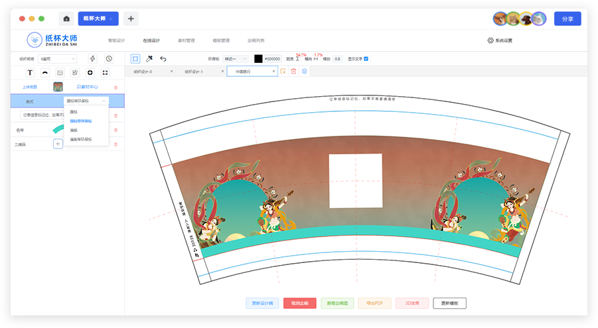Screen dimensions: 598x328
Task: Click the horizontal spacing icon
Action: click(x=316, y=59)
